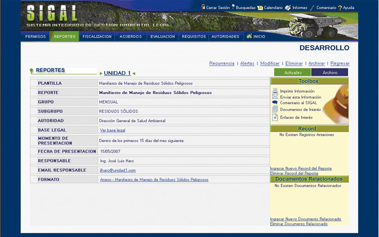Click the UNIDAD 1 heading link

117,73
